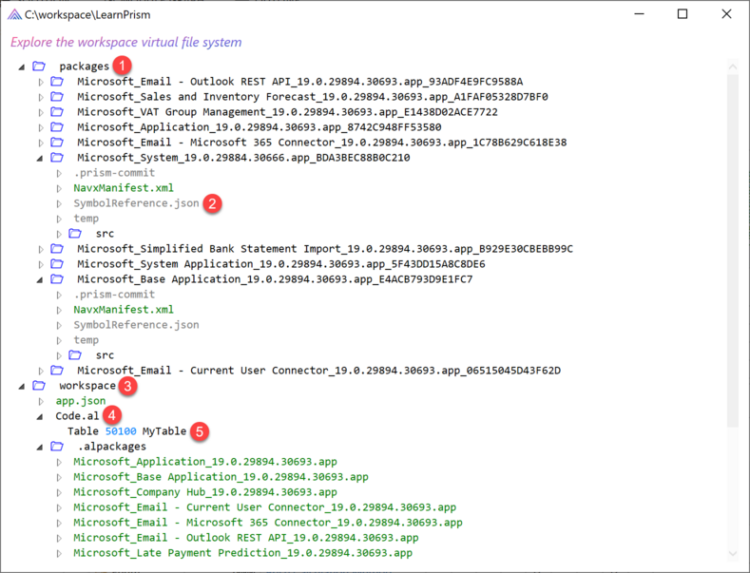Click folder icon of System Application package
This screenshot has height=573, width=750.
pyautogui.click(x=57, y=264)
